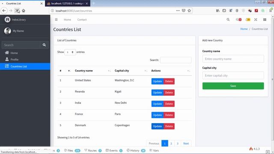Viewport: 274px width, 154px height.
Task: Delete the France row
Action: (x=169, y=115)
